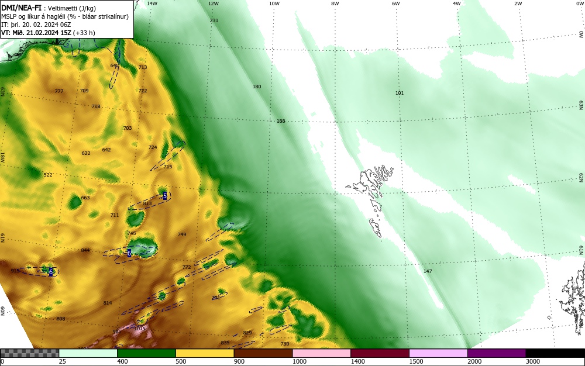Click the blue hail contour label 5
585x366 pixels.
(165, 196)
